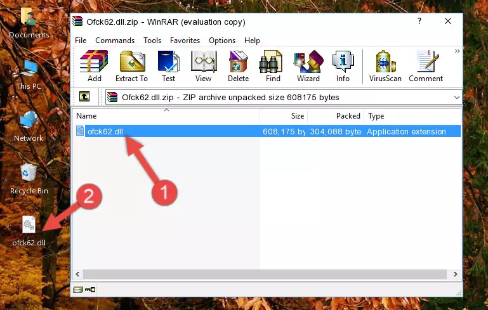Screen dimensions: 488x310
Task: Open the View tool
Action: (203, 66)
